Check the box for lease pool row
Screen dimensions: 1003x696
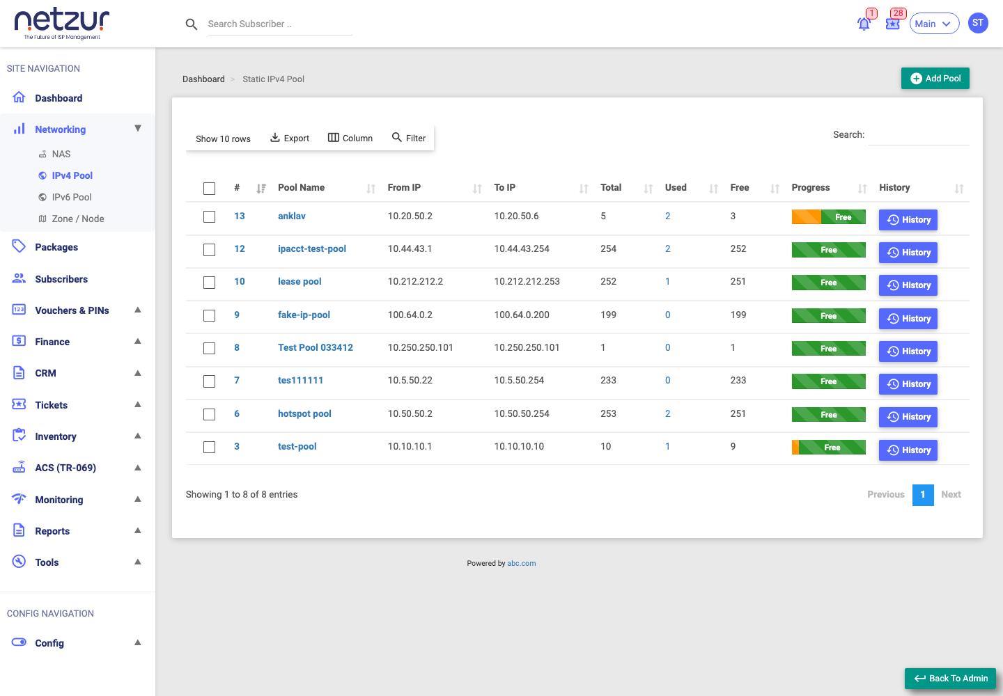pos(209,282)
